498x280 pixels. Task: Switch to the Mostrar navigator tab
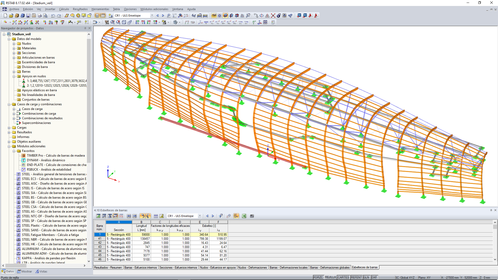point(25,271)
